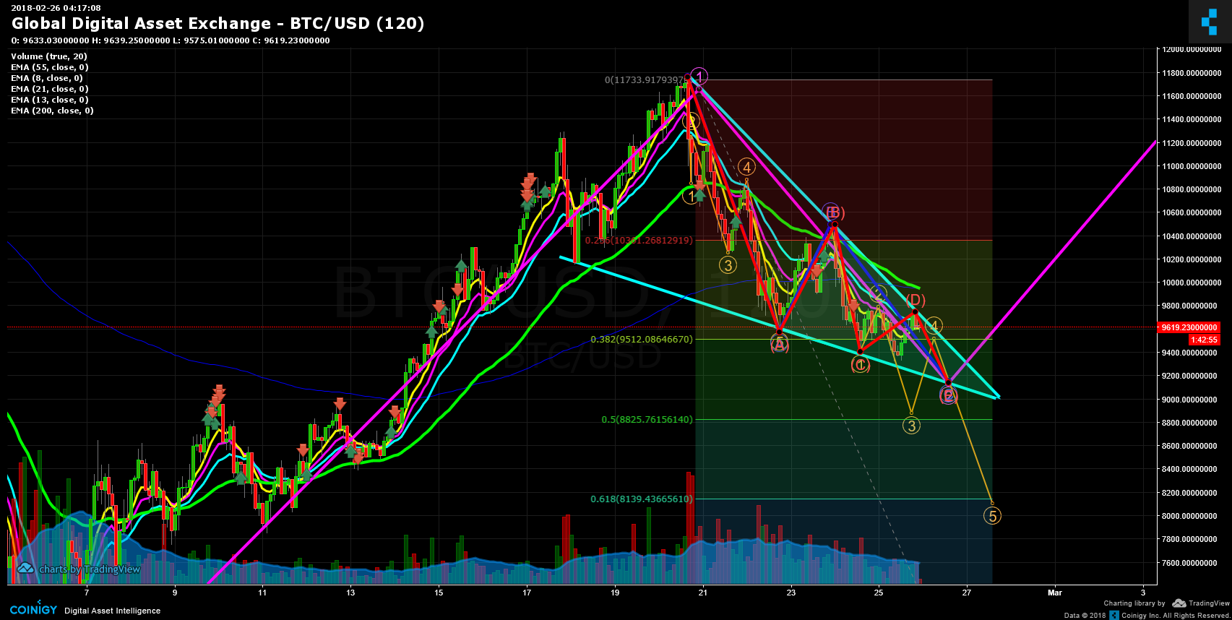Select the Fibonacci 0.5(8825.76156140) level label
This screenshot has width=1232, height=620.
[647, 419]
